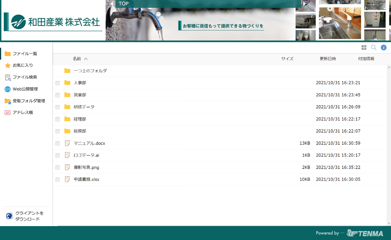The image size is (391, 240).
Task: Open ファイル一覧 in the sidebar
Action: [25, 54]
